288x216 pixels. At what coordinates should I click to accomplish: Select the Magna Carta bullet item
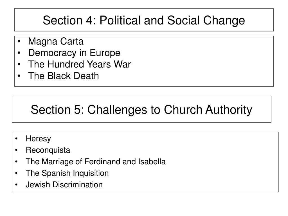pyautogui.click(x=56, y=41)
